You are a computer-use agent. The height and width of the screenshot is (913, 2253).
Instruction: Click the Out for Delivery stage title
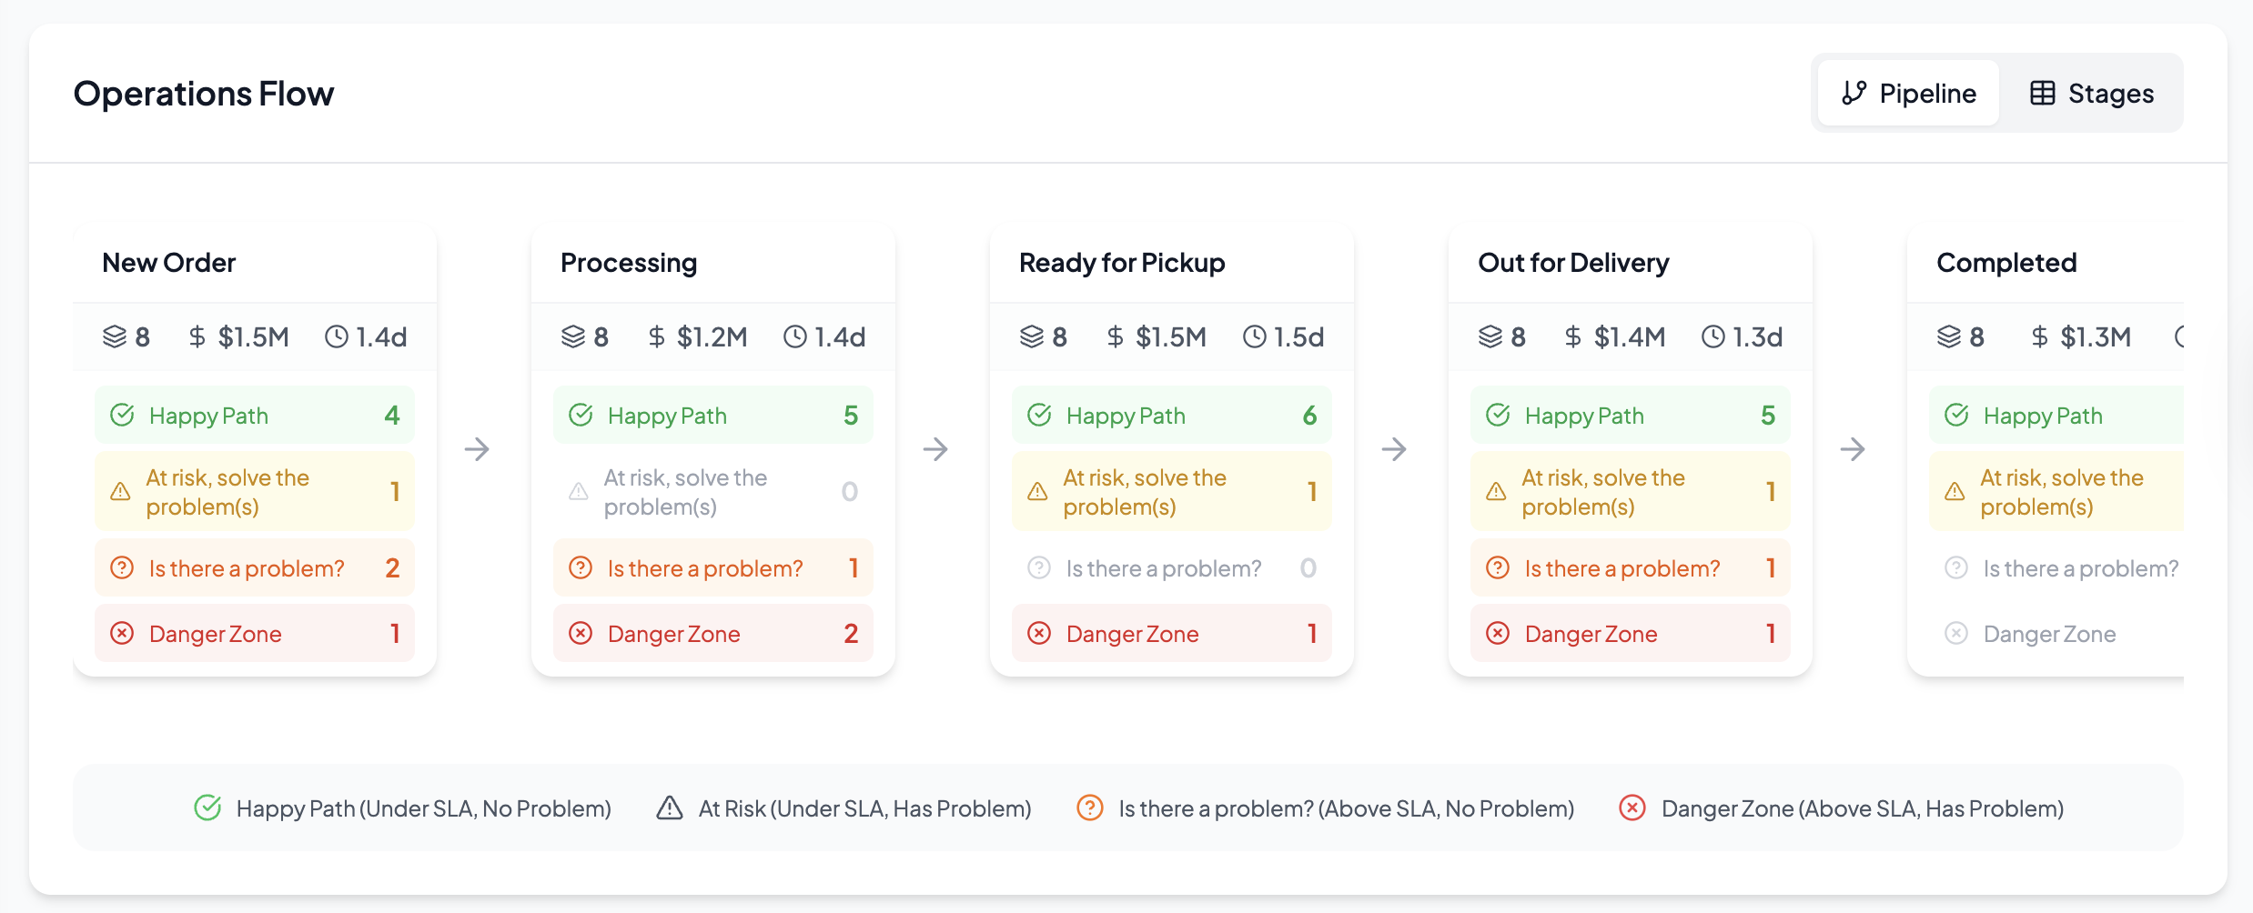tap(1573, 263)
